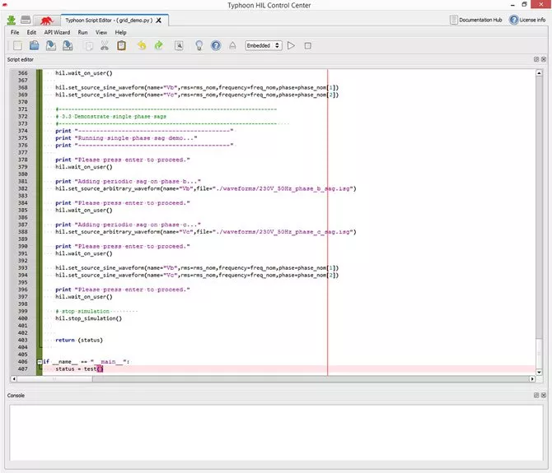552x473 pixels.
Task: Cut the selection with scissors icon
Action: click(105, 46)
